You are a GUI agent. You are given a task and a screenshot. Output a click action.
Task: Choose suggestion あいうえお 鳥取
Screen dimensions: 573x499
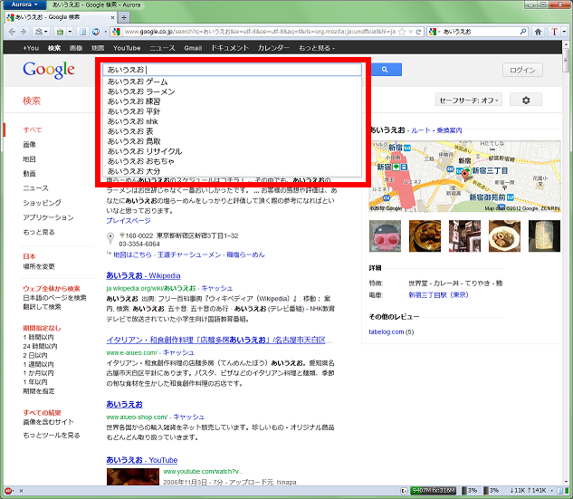(233, 141)
